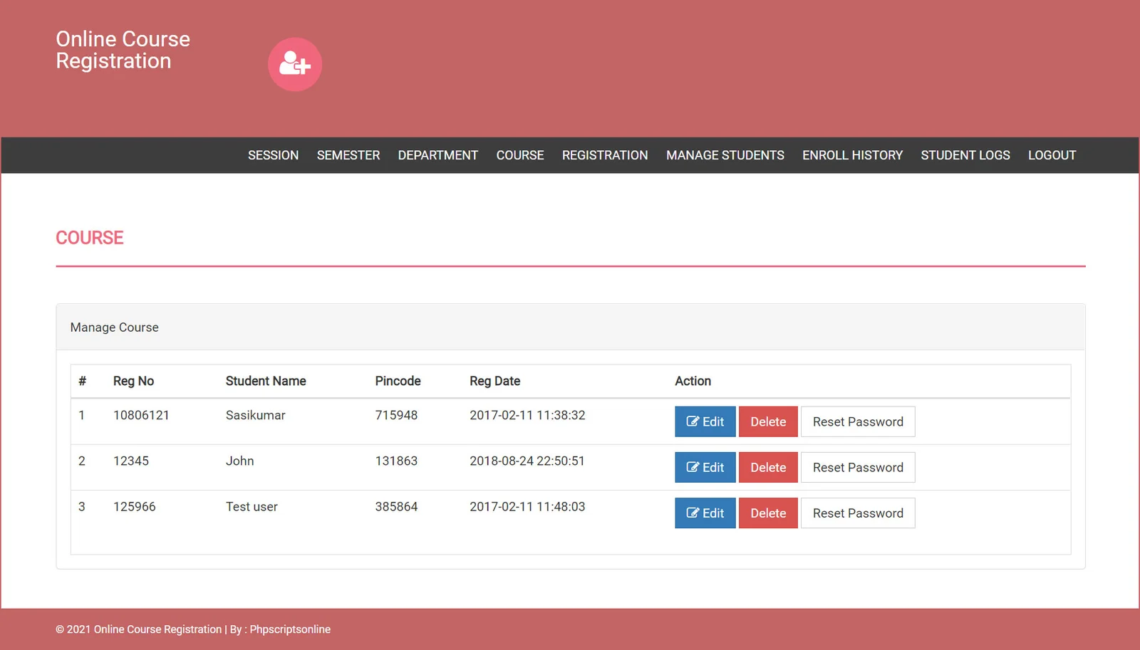Screen dimensions: 1140x650
Task: Open the ENROLL HISTORY page
Action: 852,155
